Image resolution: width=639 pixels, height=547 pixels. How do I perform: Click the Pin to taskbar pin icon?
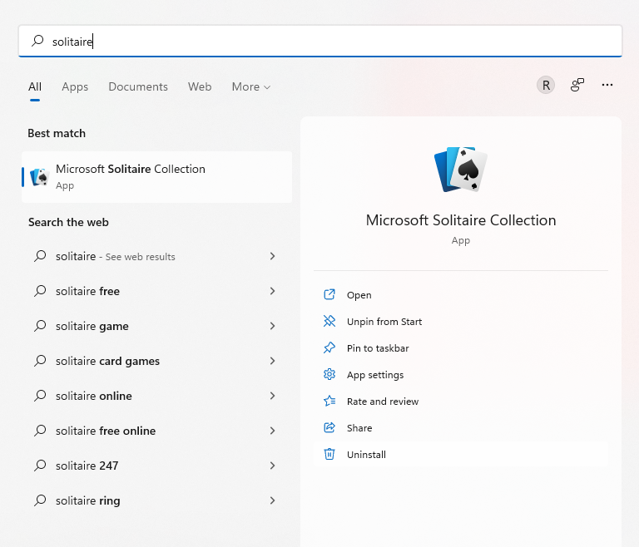pyautogui.click(x=329, y=348)
